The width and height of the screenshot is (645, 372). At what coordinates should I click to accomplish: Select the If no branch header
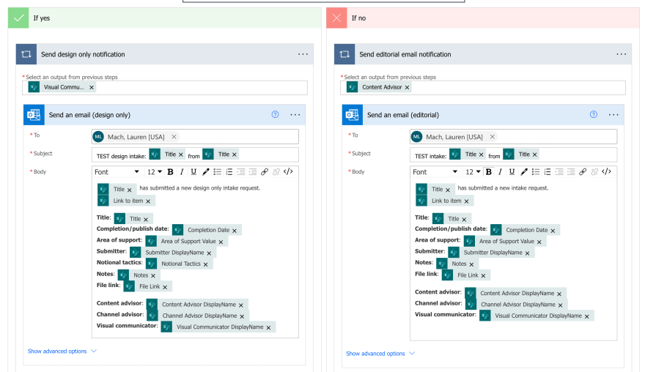483,18
